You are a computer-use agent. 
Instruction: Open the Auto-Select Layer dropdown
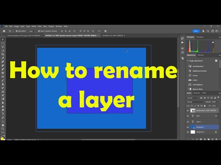32,31
